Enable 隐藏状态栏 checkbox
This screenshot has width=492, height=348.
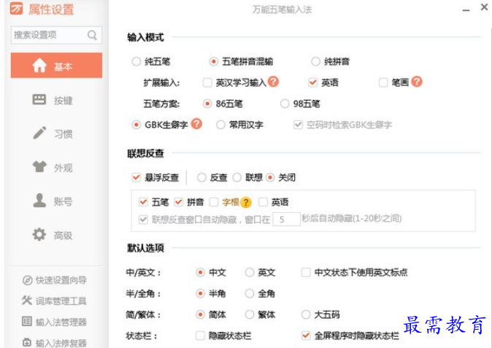click(200, 336)
